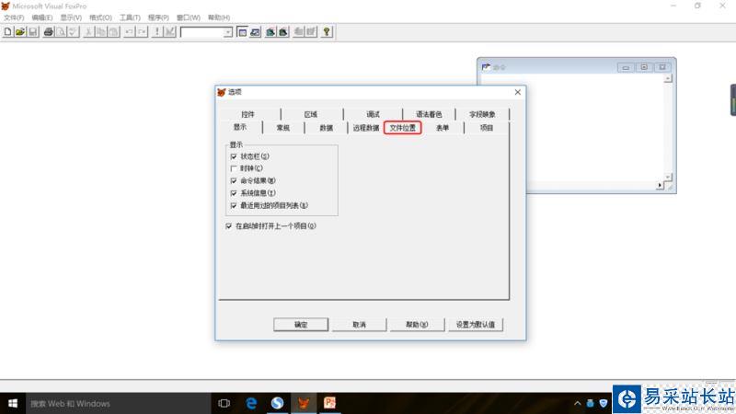The image size is (736, 414).
Task: Switch to the 常规 tab
Action: tap(283, 128)
